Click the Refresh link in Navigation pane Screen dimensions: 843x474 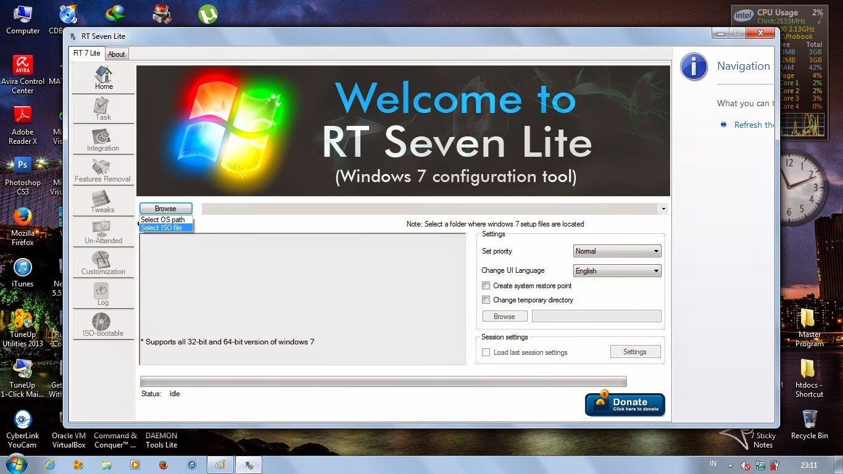(x=754, y=125)
